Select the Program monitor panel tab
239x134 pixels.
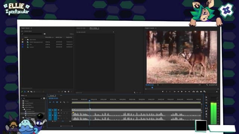(x=149, y=28)
